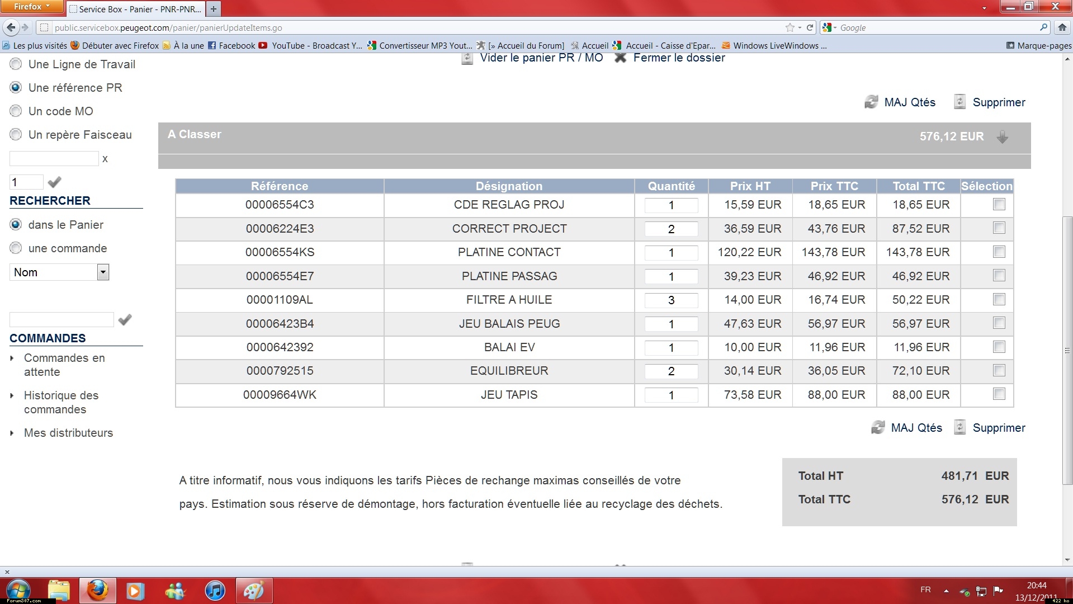The height and width of the screenshot is (604, 1073).
Task: Click the top Supprimer trash icon
Action: tap(959, 102)
